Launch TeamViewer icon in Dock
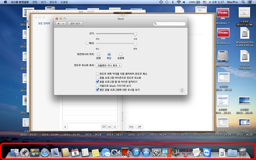This screenshot has height=160, width=256. pyautogui.click(x=207, y=153)
